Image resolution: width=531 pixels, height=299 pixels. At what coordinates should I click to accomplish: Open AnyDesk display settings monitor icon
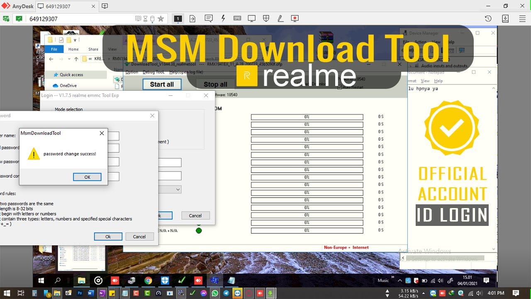coord(251,19)
